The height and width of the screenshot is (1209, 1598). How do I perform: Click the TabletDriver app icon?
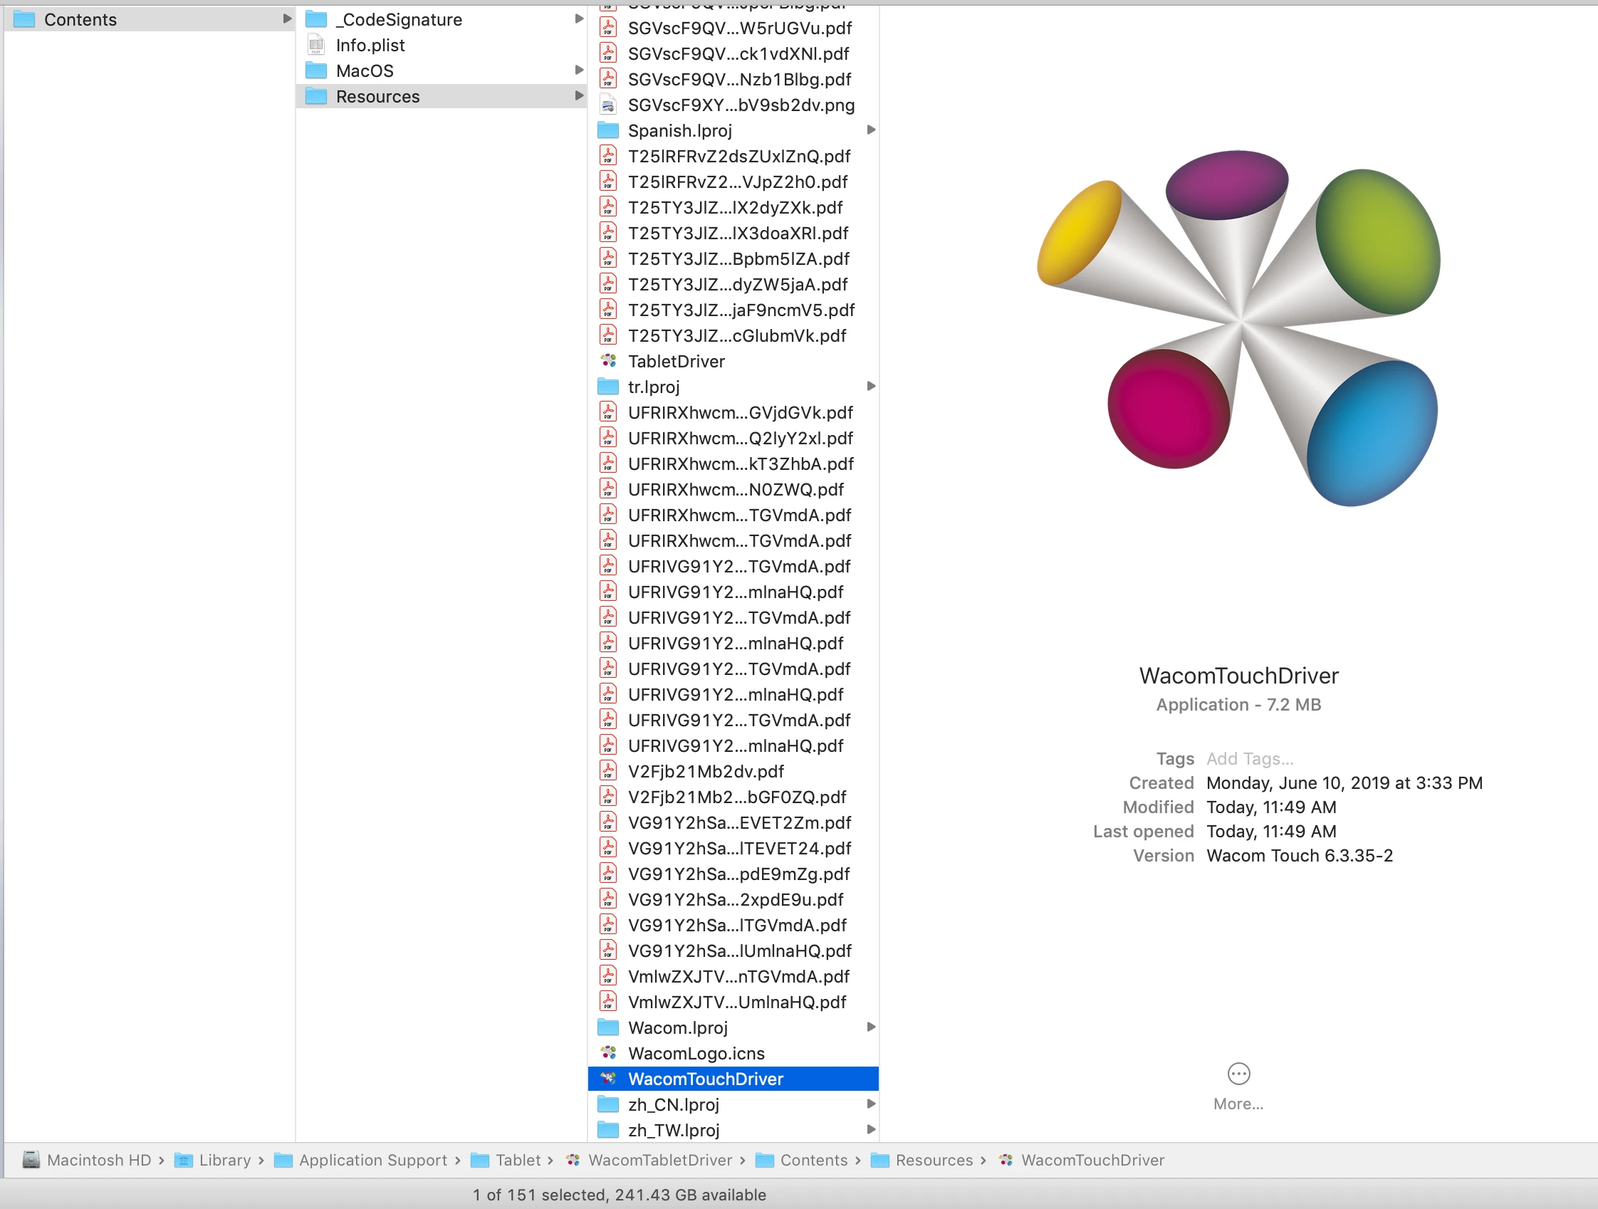608,361
